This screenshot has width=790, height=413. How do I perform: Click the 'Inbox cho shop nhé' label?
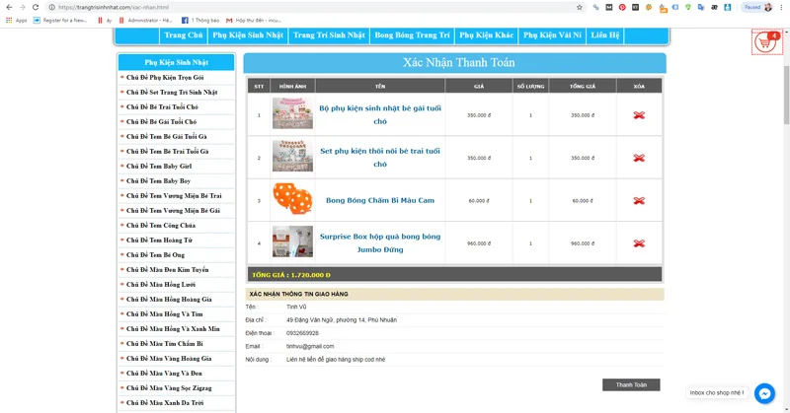click(717, 392)
